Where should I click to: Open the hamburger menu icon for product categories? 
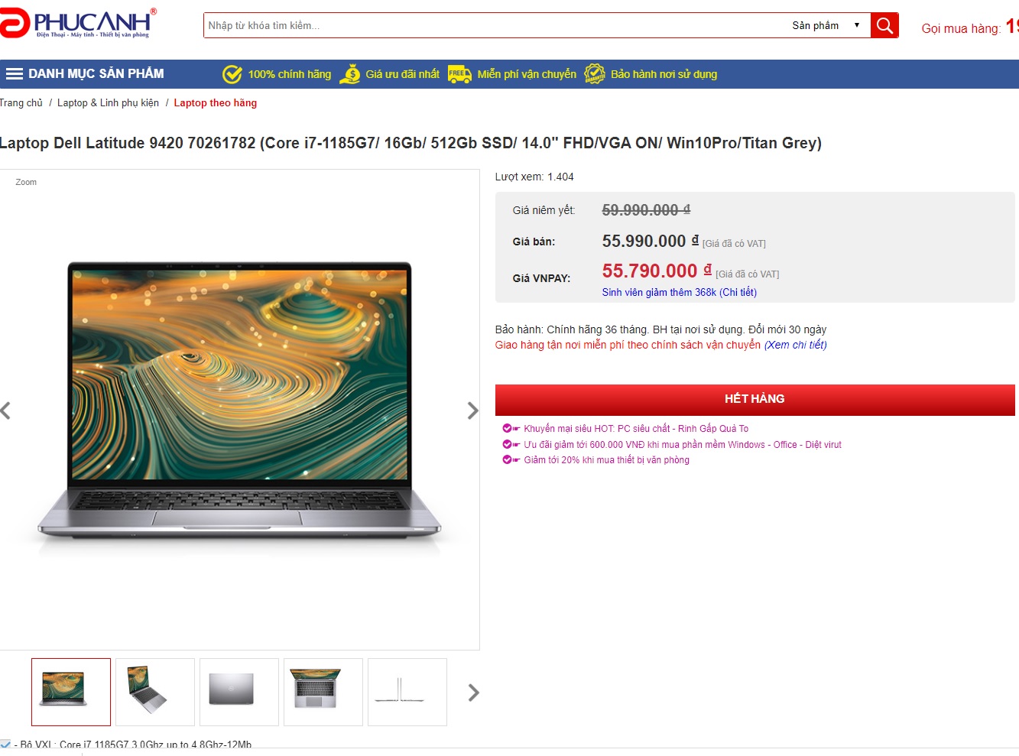(14, 74)
